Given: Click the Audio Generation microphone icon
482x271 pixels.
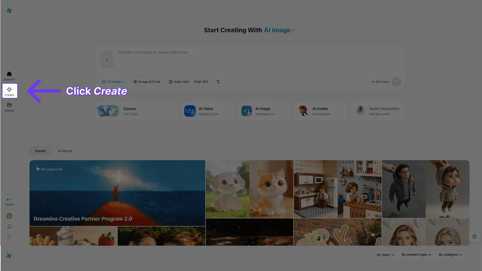Looking at the screenshot, I should pyautogui.click(x=360, y=111).
